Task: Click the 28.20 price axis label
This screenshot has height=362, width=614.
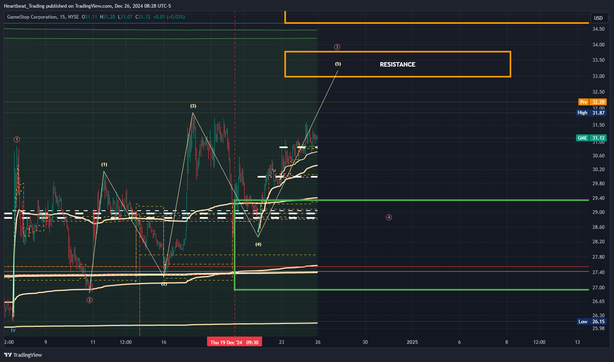Action: tap(599, 242)
